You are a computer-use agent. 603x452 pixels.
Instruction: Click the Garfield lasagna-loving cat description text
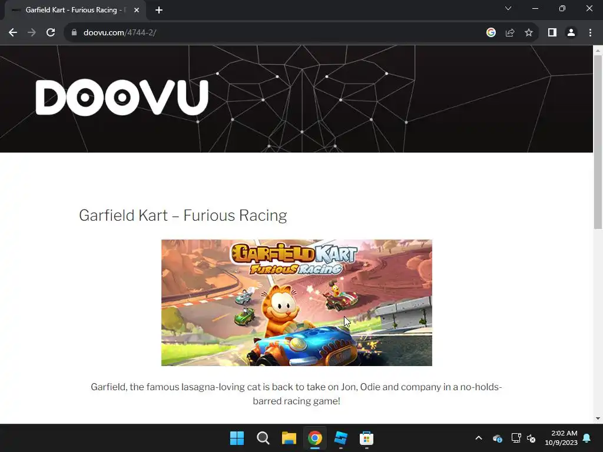tap(297, 394)
